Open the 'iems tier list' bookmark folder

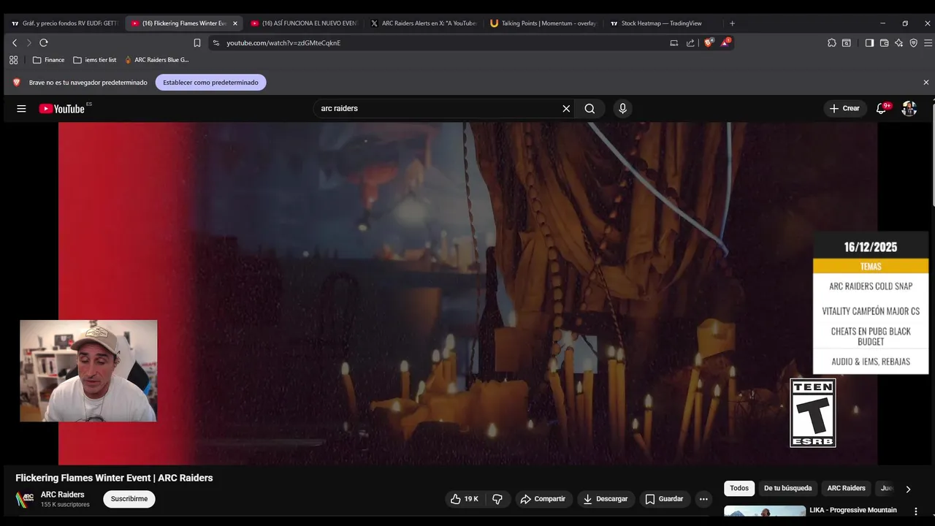[95, 60]
